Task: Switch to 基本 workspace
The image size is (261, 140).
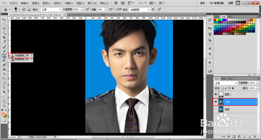Action: (203, 3)
